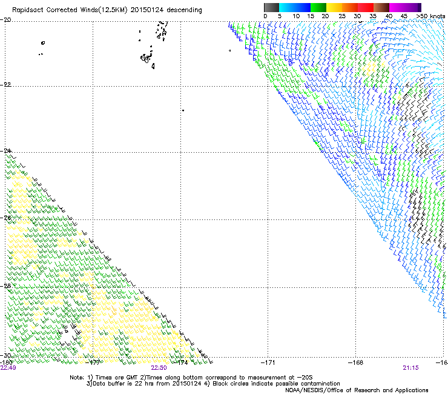Click the -30 latitude axis label
This screenshot has width=448, height=394.
point(5,355)
